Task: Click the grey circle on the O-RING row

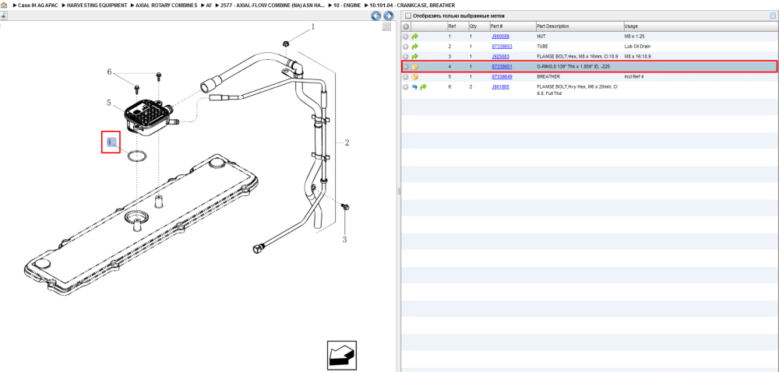Action: [x=406, y=67]
